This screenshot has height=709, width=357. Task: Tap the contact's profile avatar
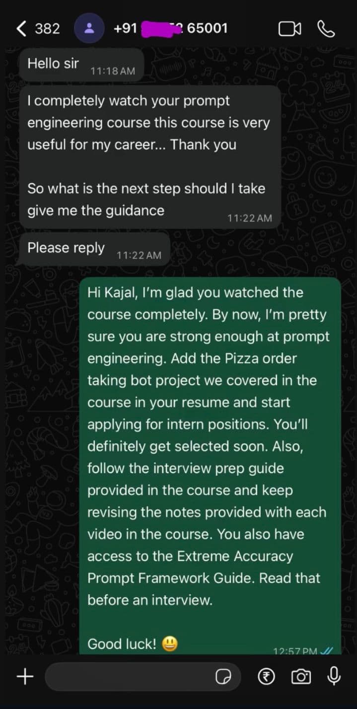click(89, 28)
